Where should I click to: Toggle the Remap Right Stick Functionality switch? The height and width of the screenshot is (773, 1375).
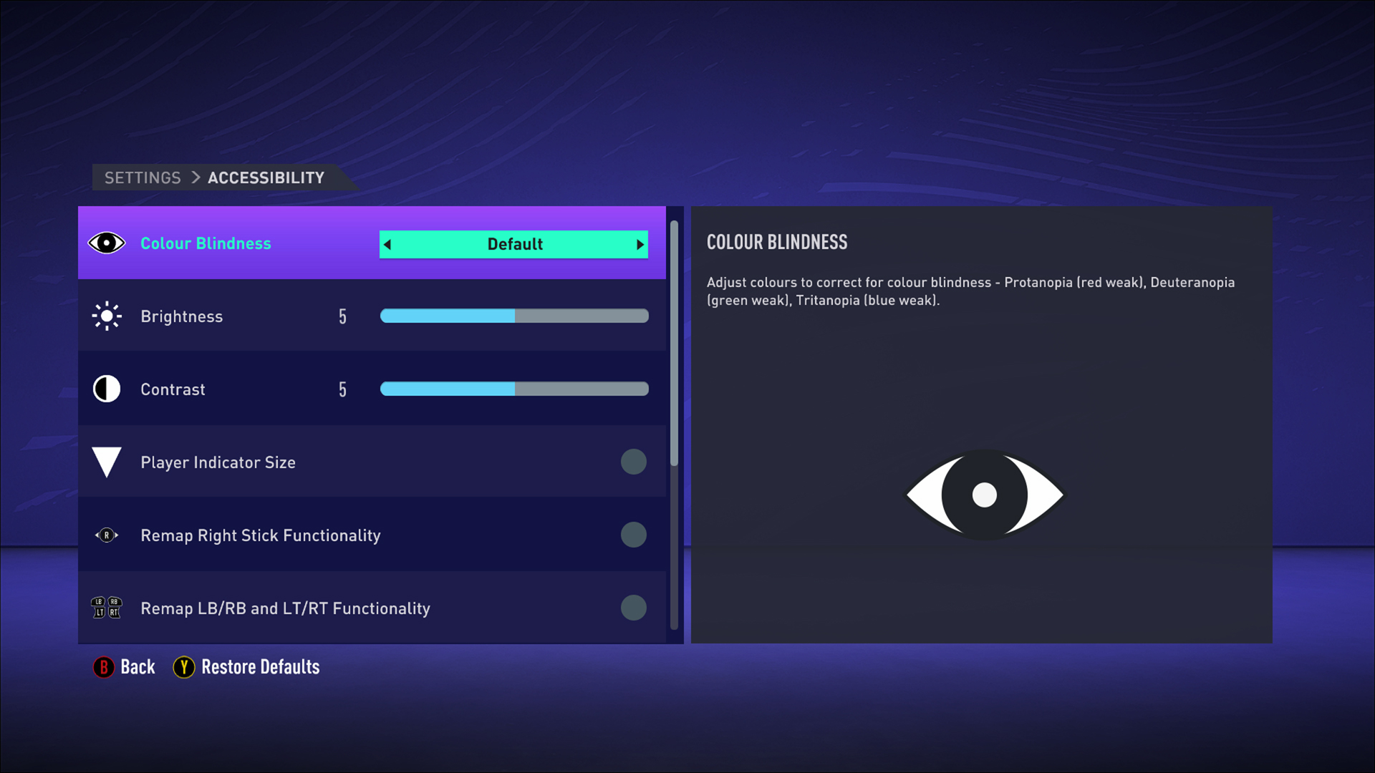click(x=635, y=534)
